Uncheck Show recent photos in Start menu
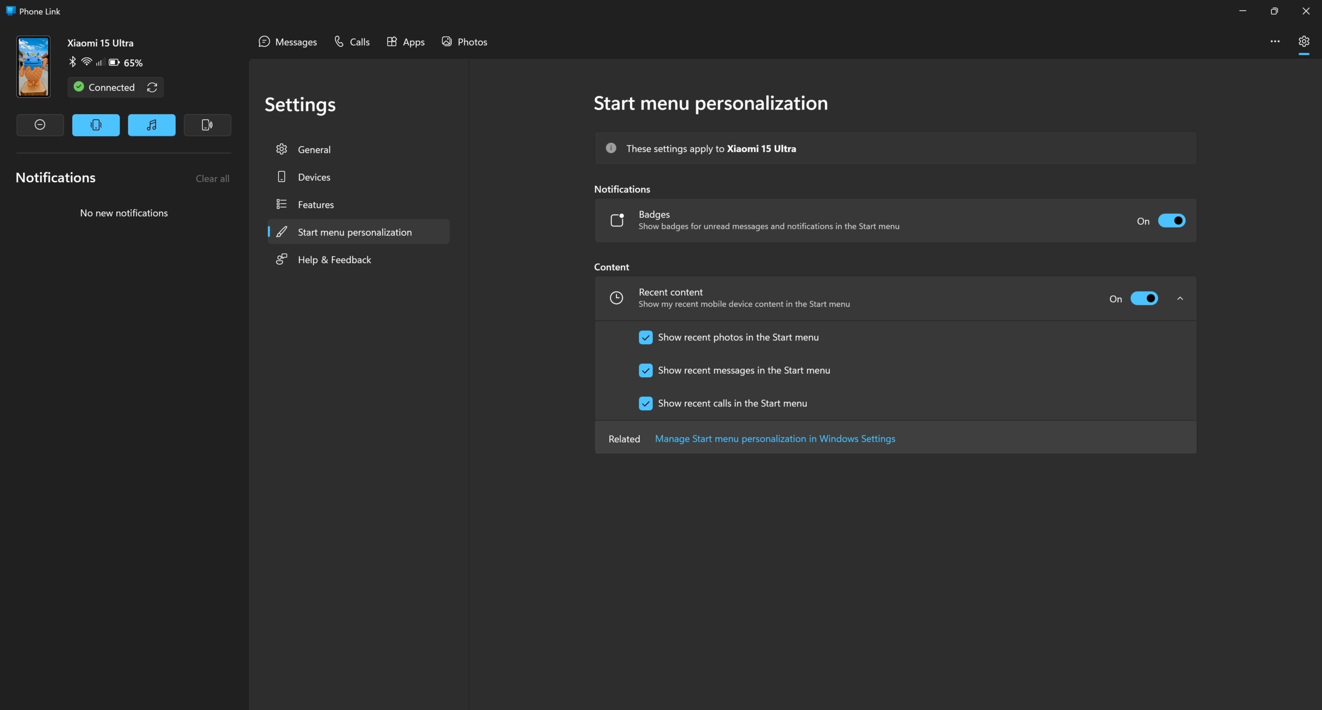 pos(646,337)
